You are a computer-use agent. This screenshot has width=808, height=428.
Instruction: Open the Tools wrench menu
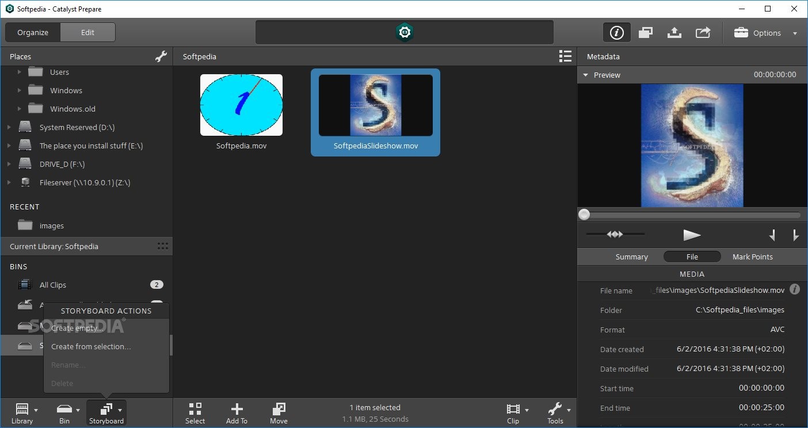pos(558,414)
